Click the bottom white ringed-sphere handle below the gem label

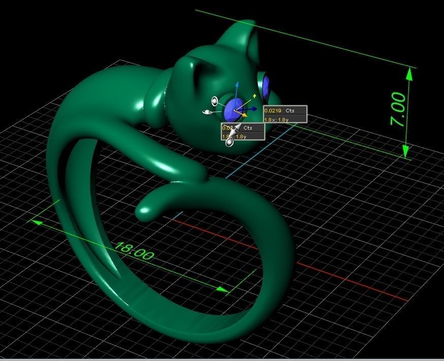(x=229, y=143)
